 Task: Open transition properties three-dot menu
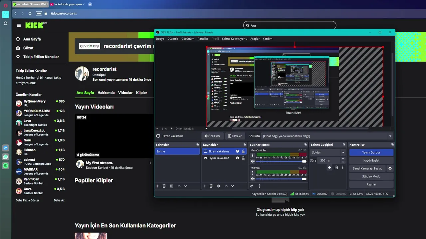coord(342,168)
